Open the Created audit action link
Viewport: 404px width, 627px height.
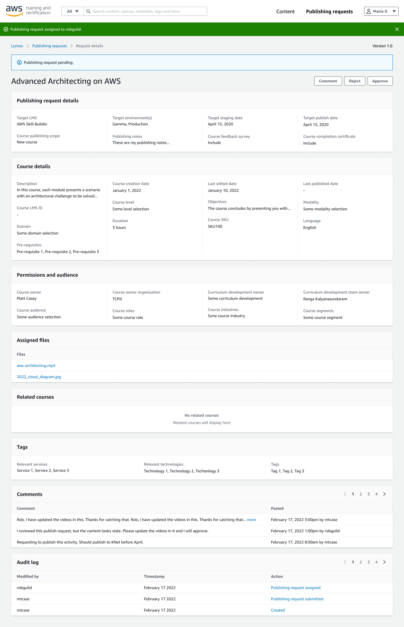point(278,610)
